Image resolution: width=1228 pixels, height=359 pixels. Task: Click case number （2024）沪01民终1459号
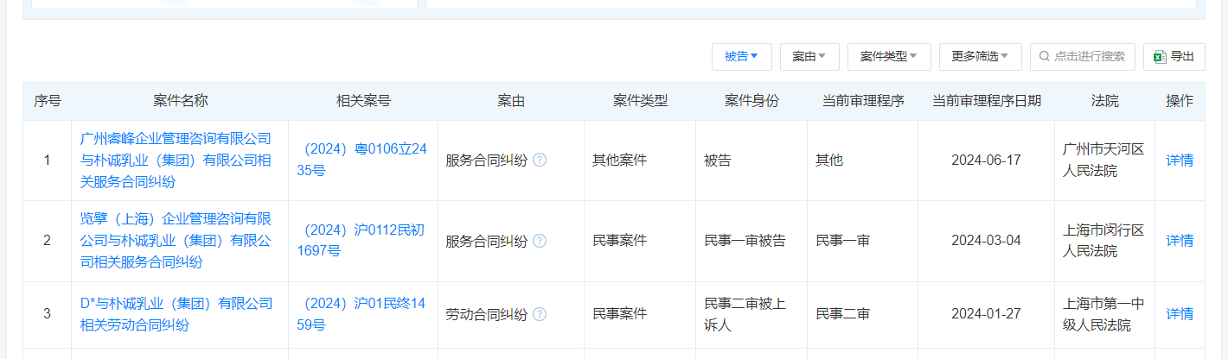coord(362,314)
